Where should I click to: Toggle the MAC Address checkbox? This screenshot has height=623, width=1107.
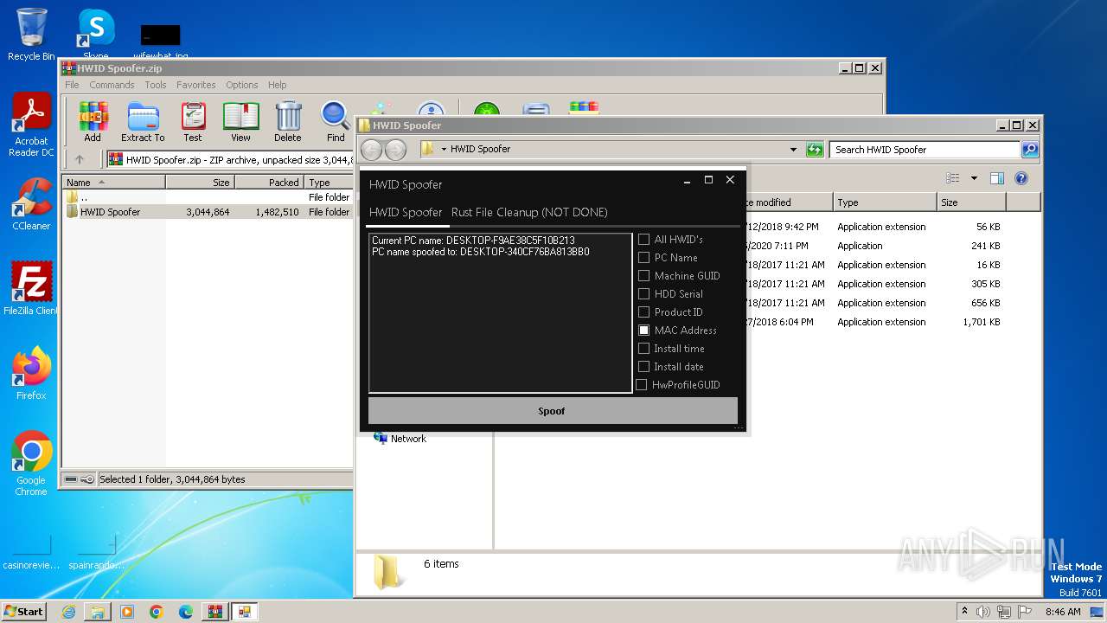pos(643,330)
